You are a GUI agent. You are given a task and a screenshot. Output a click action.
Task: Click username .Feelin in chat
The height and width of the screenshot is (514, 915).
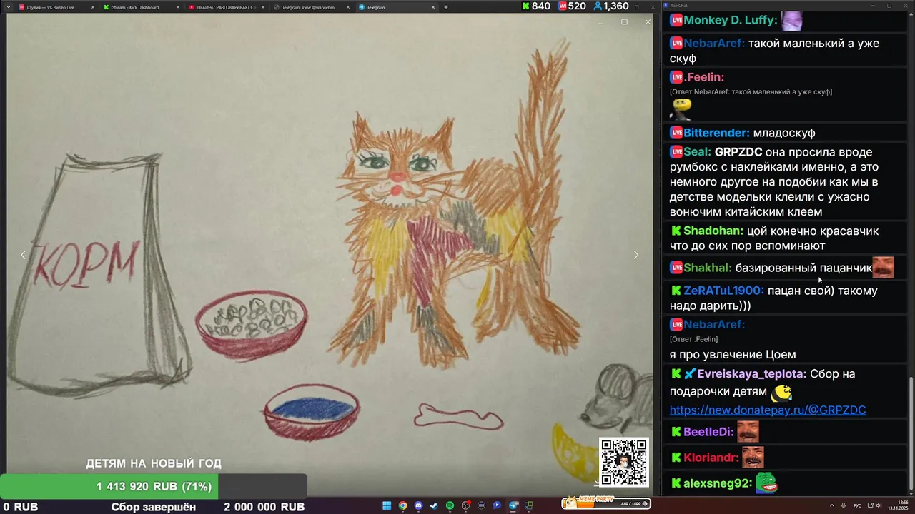705,77
